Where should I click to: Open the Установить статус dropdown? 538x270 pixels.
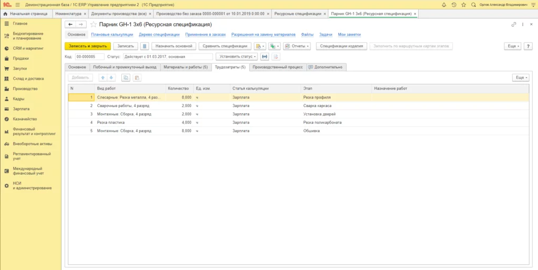pos(237,57)
